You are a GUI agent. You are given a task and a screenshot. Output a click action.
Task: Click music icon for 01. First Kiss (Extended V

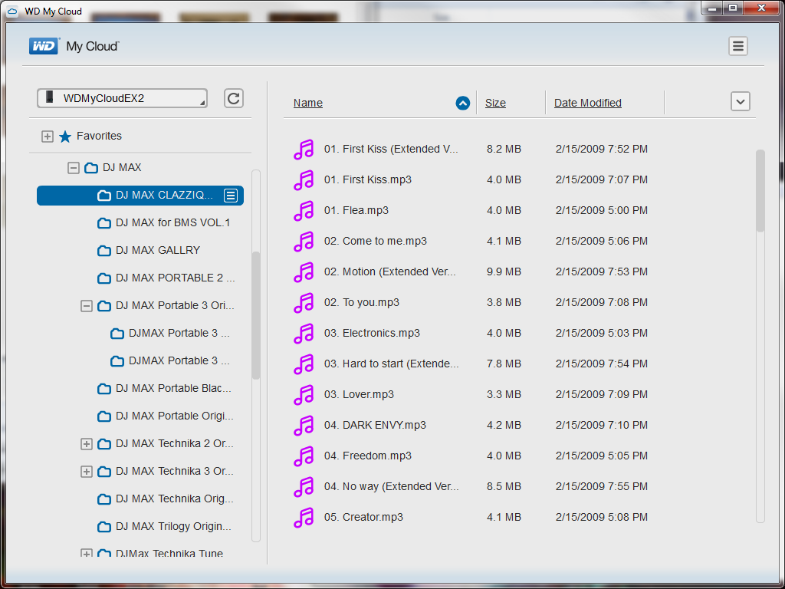click(x=304, y=150)
